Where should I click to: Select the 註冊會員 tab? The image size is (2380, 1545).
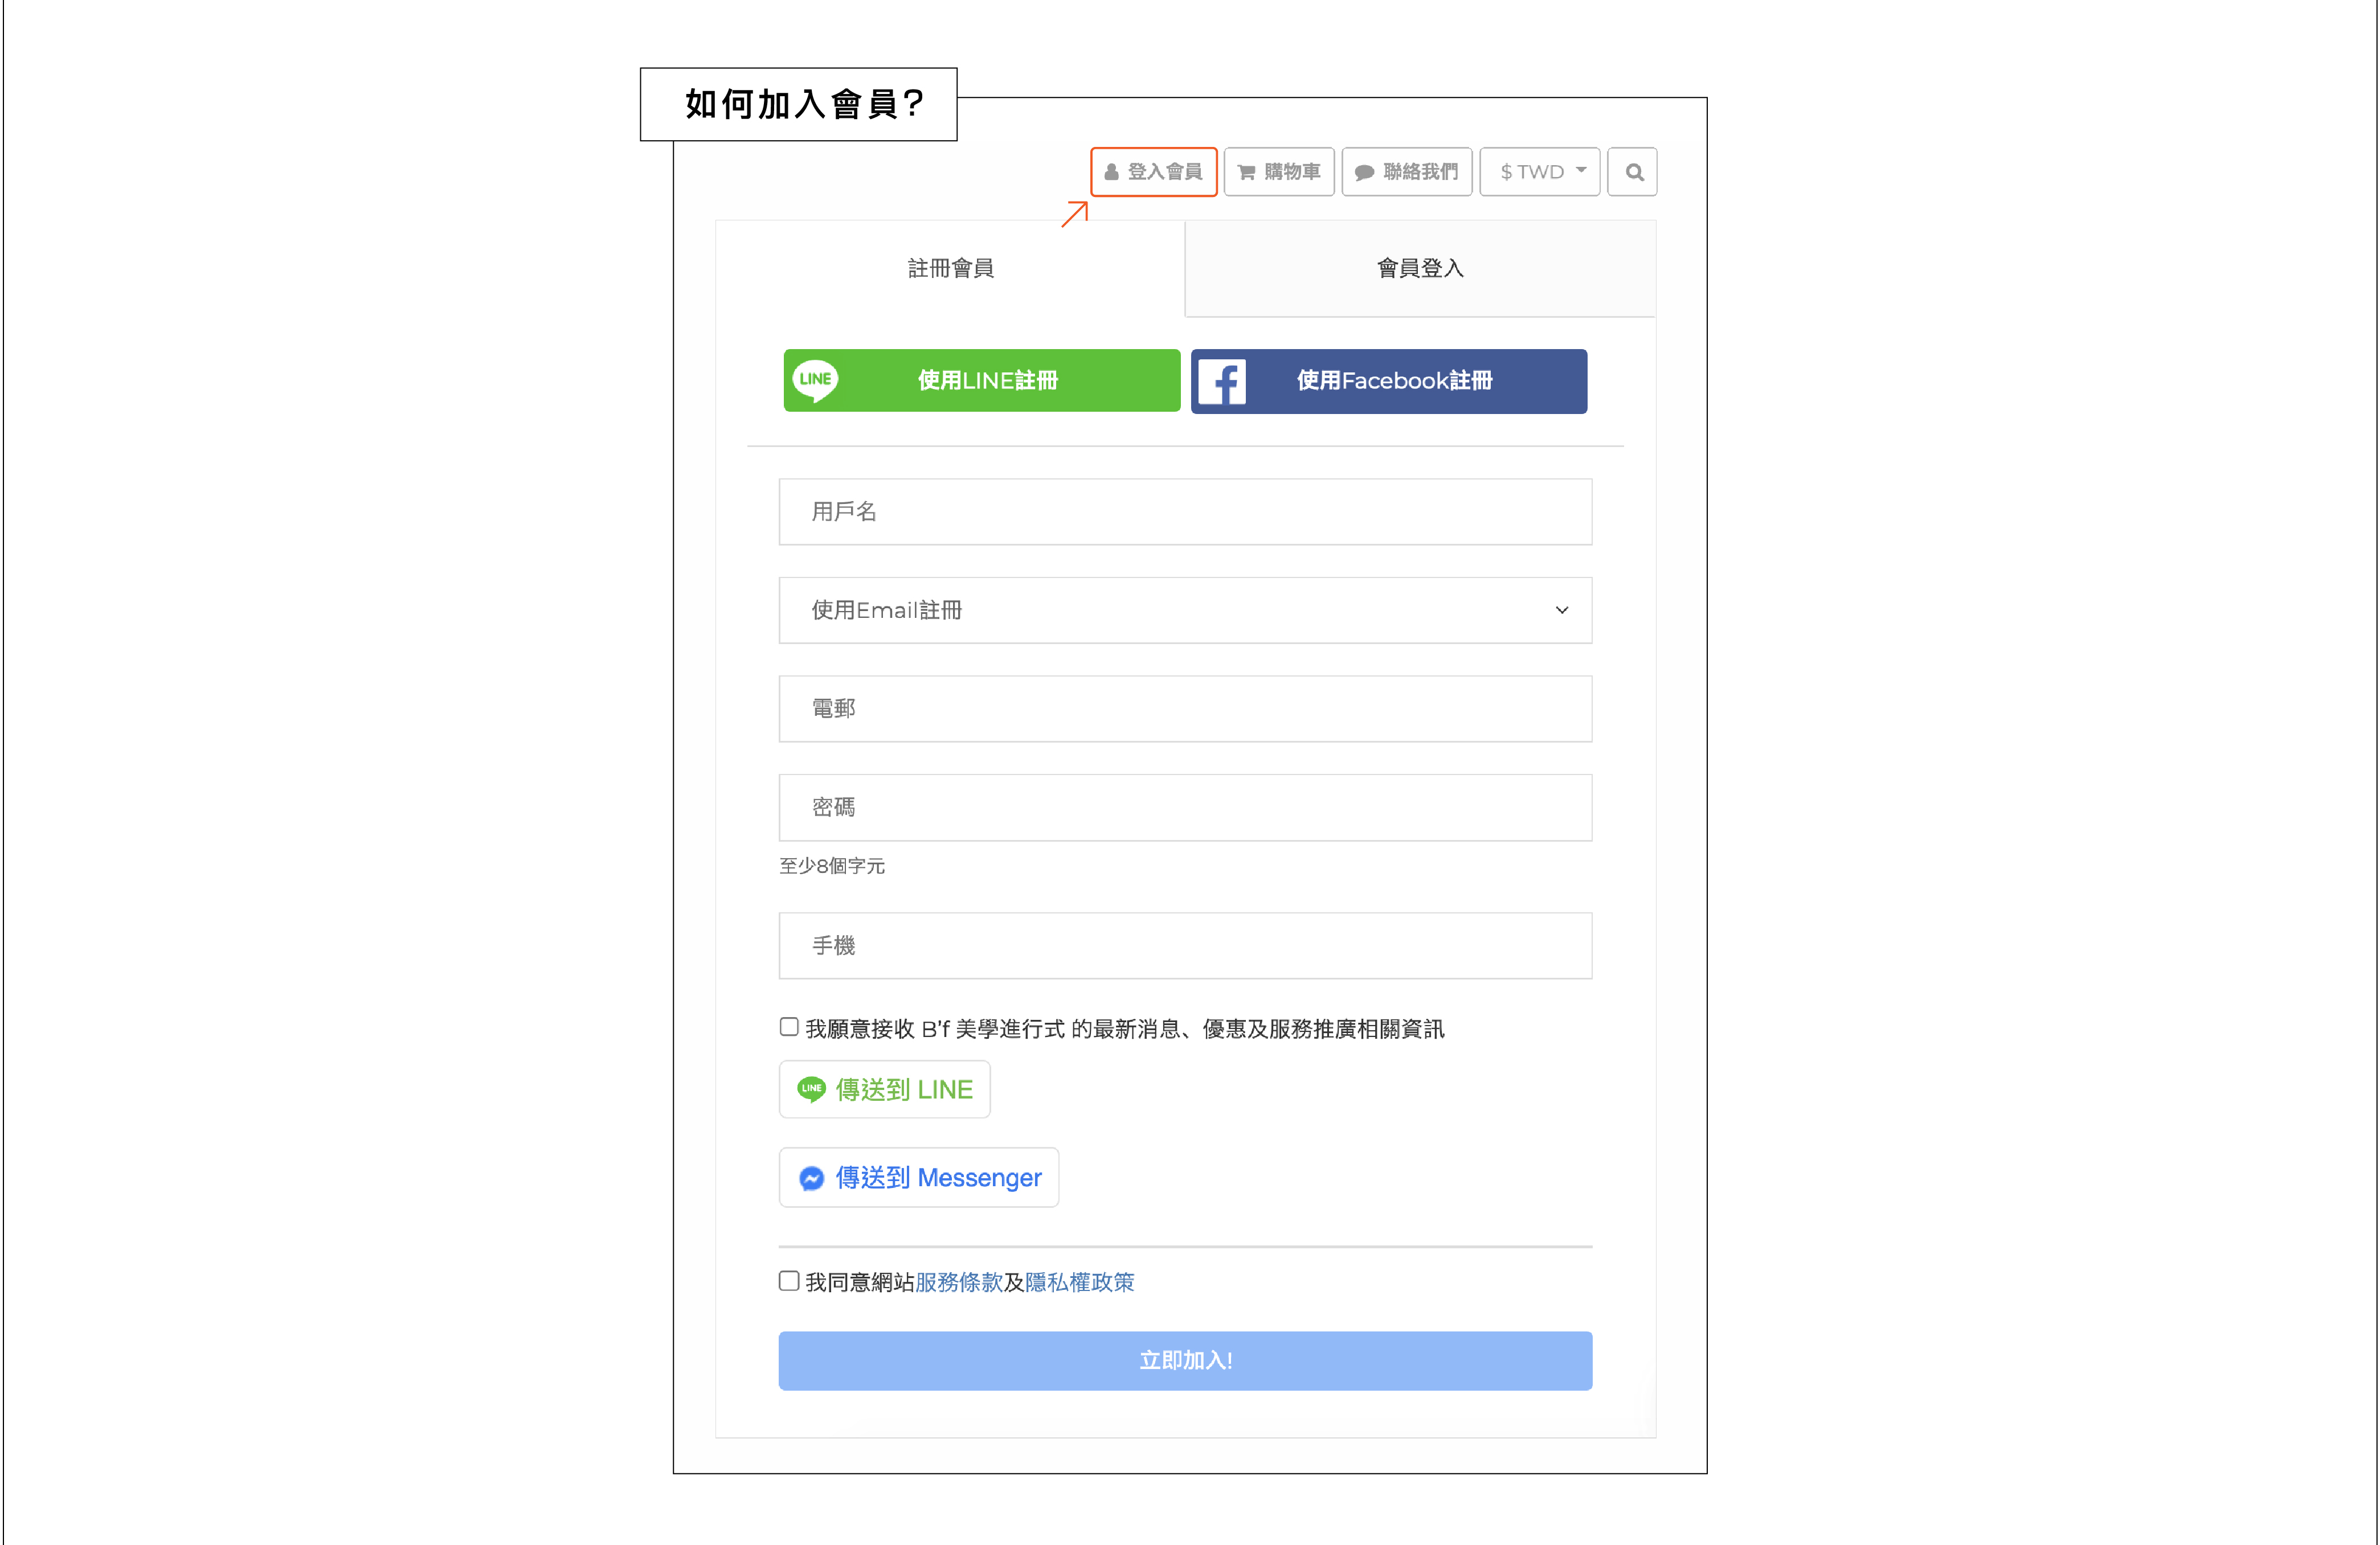(950, 268)
